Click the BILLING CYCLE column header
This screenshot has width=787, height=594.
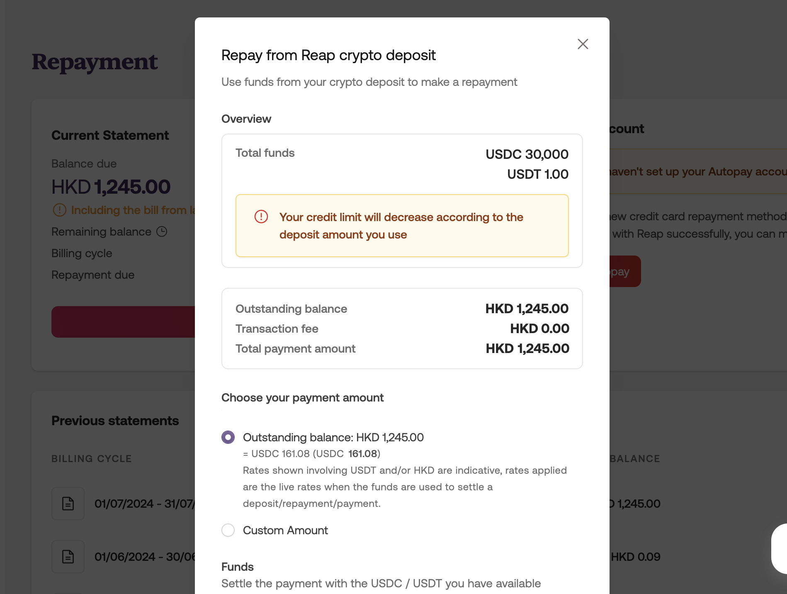coord(92,459)
